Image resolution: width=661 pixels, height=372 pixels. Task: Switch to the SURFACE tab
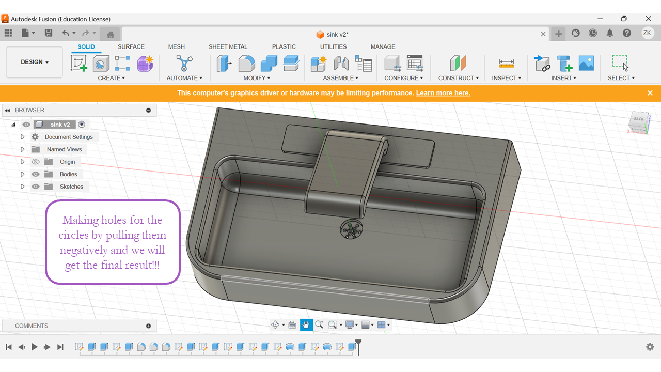click(131, 47)
